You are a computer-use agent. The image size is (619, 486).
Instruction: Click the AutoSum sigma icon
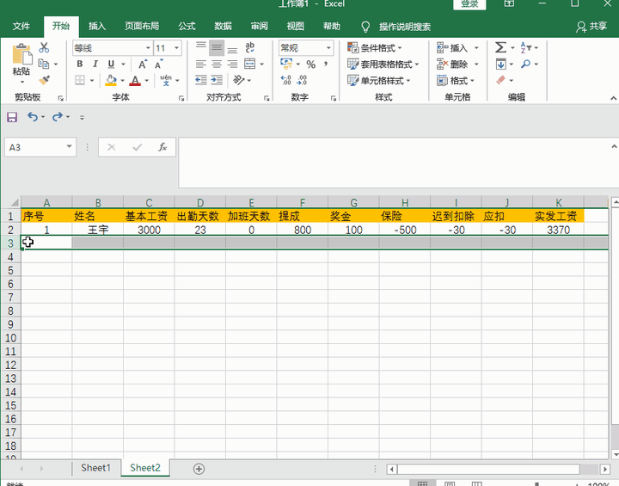[x=501, y=48]
